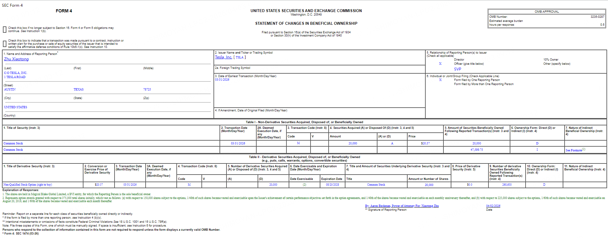Open the Zhu Xiaotong reporting person link

coord(16,59)
